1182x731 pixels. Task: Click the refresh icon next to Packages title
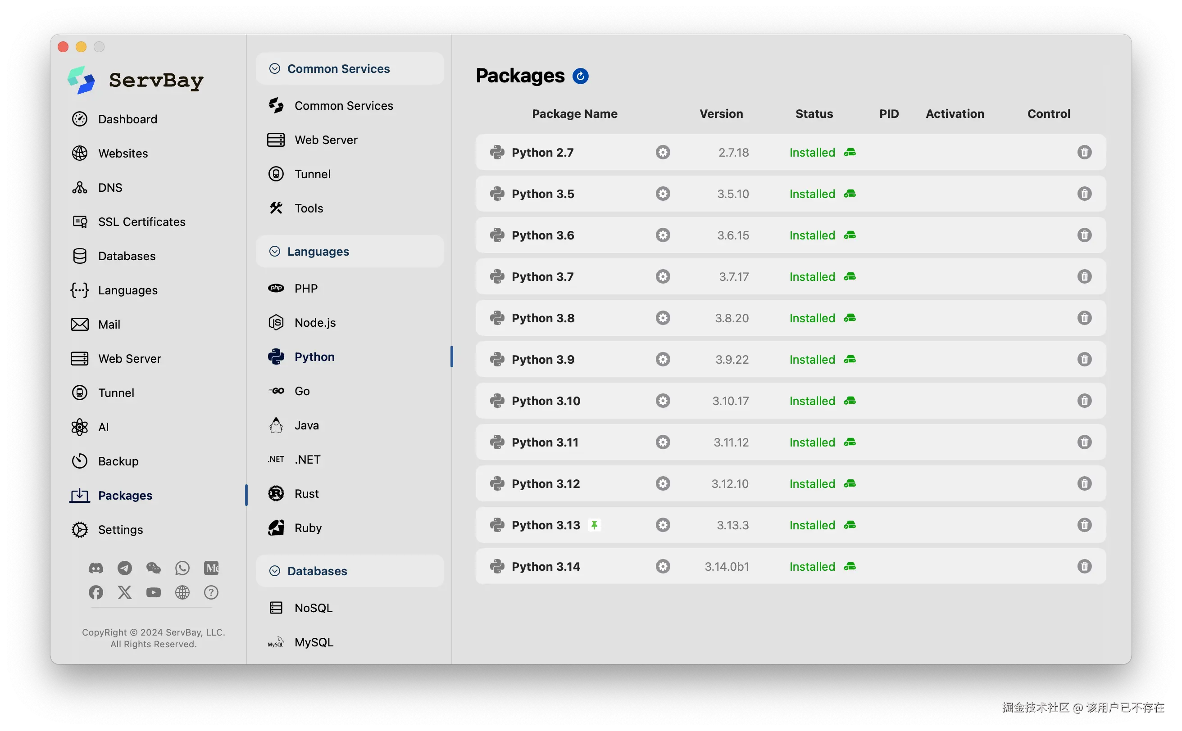click(x=580, y=76)
